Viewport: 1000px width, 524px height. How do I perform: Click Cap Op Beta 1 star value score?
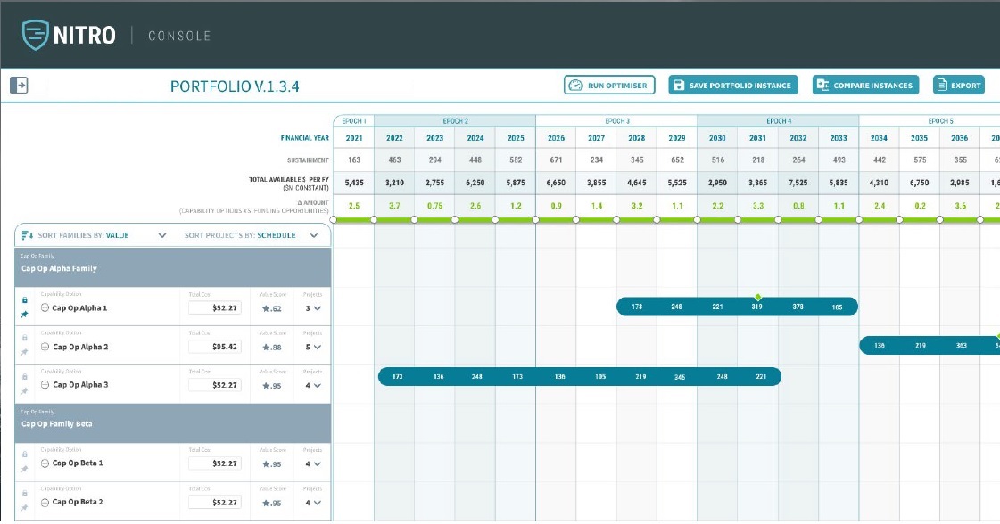click(272, 464)
